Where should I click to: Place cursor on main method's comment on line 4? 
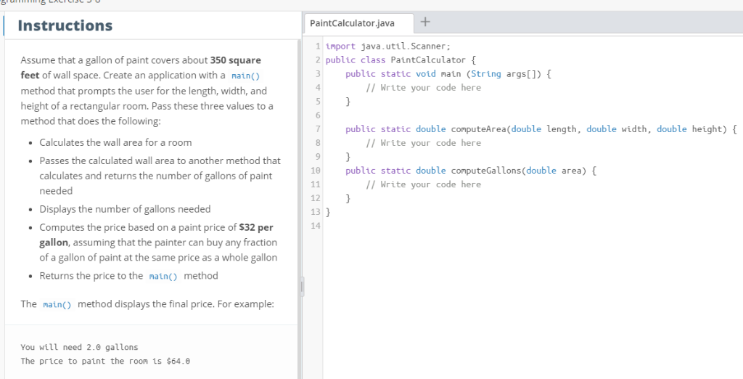tap(423, 88)
